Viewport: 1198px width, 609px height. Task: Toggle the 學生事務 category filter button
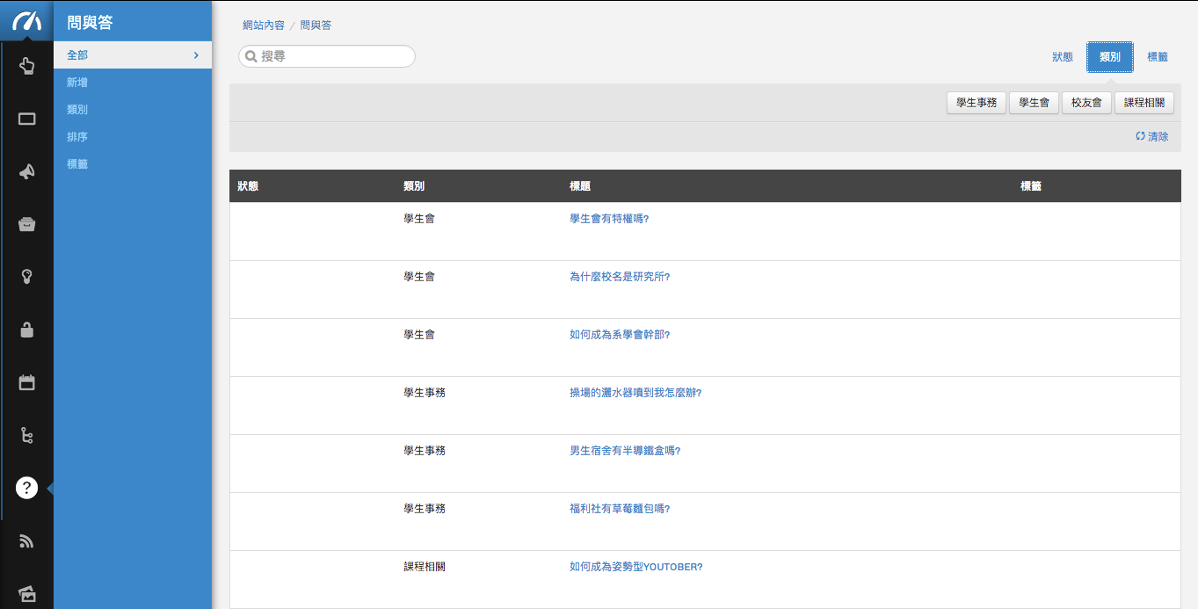click(x=977, y=103)
